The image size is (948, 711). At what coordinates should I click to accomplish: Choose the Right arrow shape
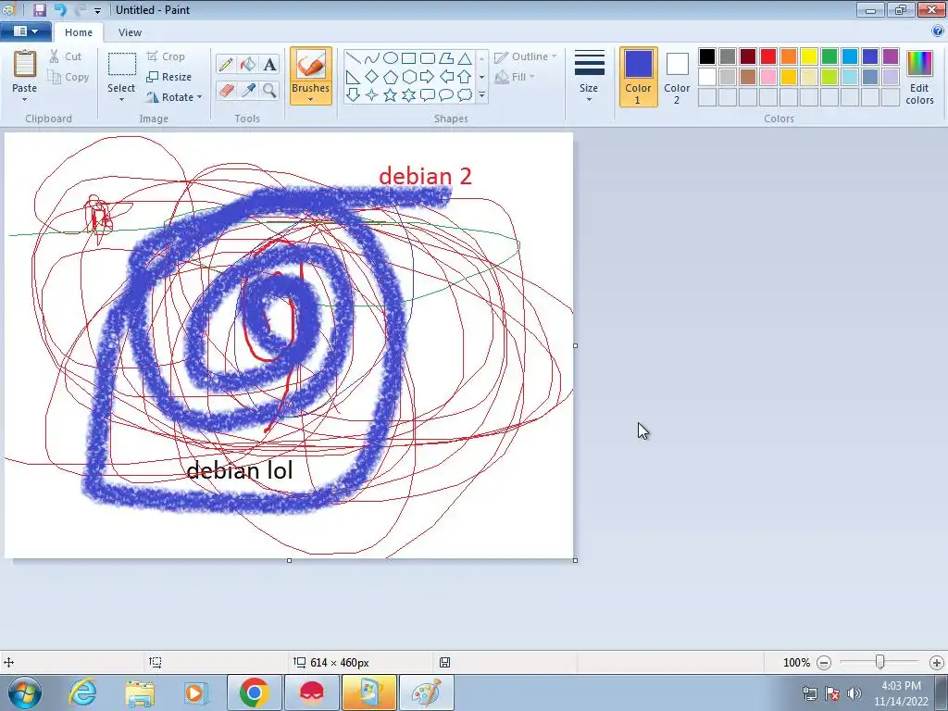tap(428, 77)
